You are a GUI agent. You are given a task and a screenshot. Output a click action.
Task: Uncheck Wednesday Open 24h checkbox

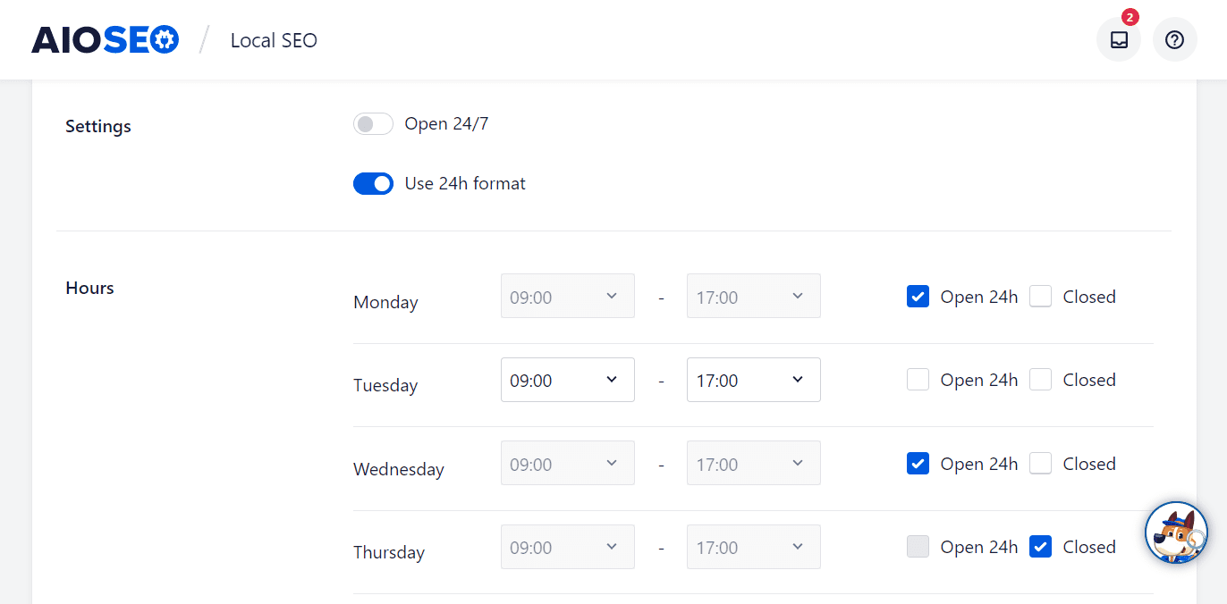click(918, 464)
